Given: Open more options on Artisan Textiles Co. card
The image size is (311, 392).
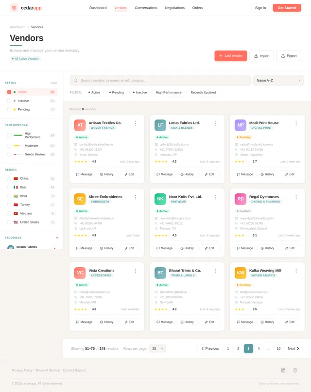Looking at the screenshot, I should [136, 123].
